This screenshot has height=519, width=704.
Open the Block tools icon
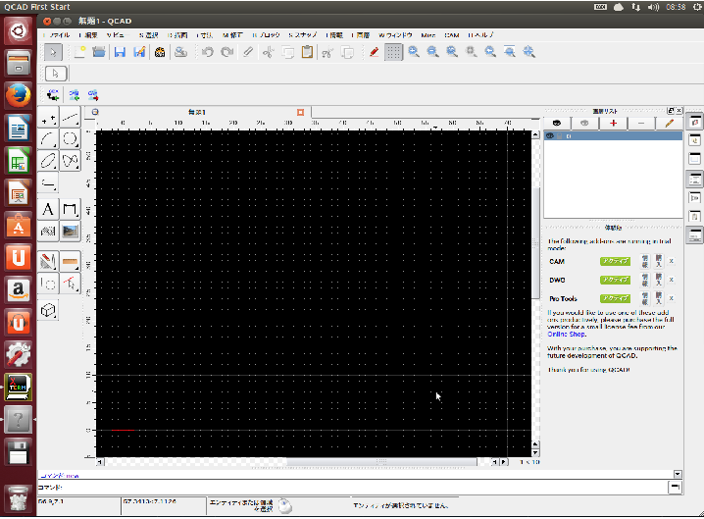(48, 284)
